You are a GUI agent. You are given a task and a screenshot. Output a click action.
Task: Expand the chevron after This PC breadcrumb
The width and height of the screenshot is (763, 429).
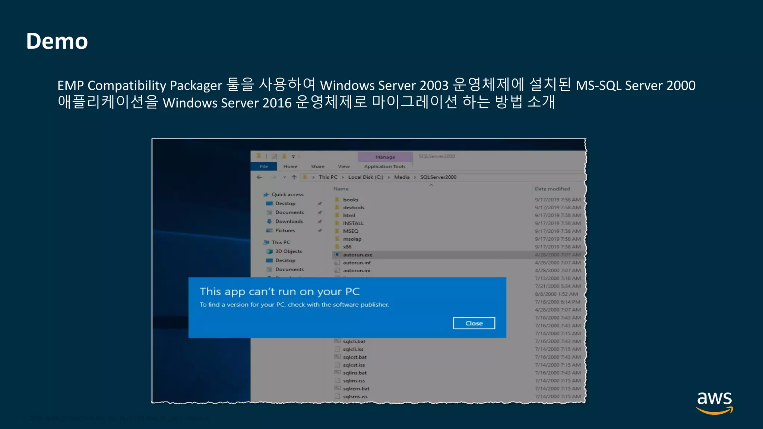pyautogui.click(x=343, y=177)
